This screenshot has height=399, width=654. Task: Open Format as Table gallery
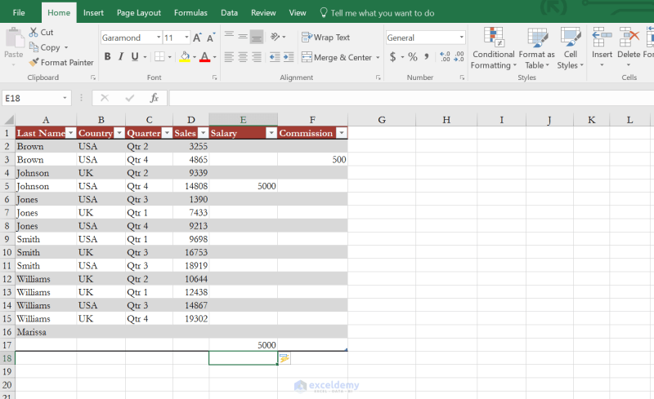[x=537, y=48]
